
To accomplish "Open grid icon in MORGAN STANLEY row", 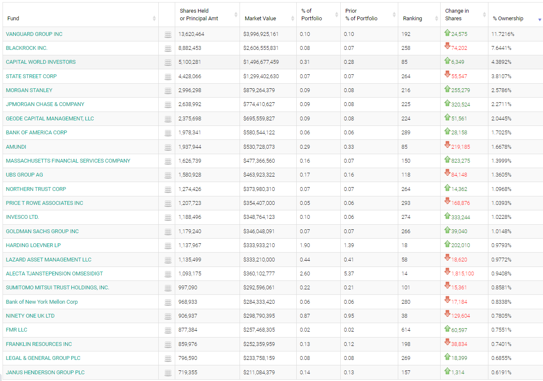I will pyautogui.click(x=168, y=91).
